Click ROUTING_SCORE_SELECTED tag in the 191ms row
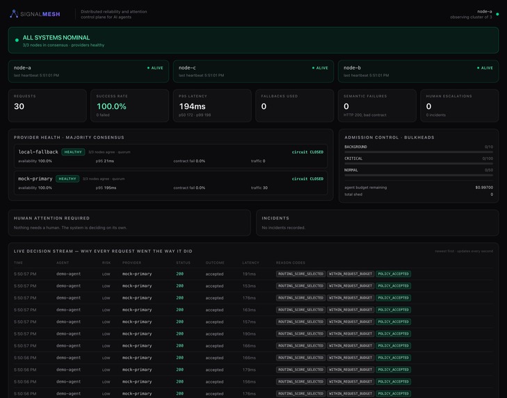 point(300,274)
